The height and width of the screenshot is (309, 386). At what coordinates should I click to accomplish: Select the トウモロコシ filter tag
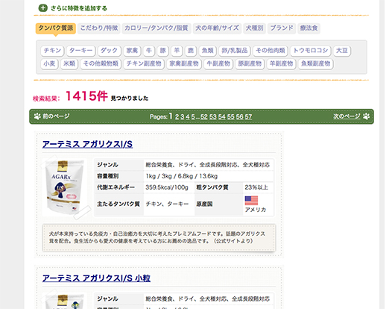click(311, 51)
